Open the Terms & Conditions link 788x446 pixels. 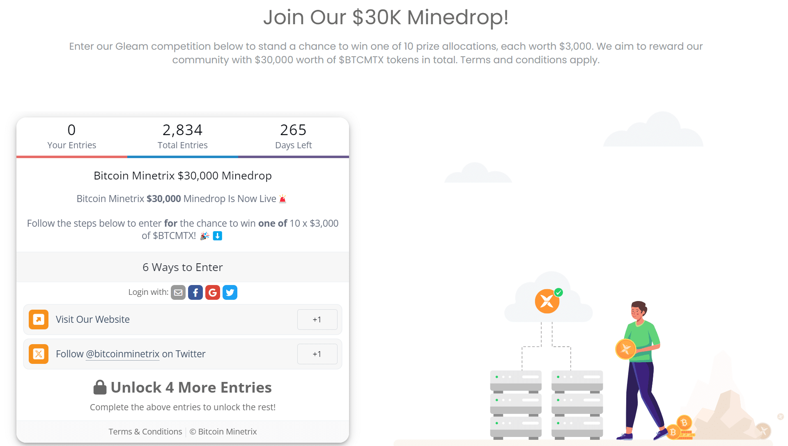click(x=145, y=431)
